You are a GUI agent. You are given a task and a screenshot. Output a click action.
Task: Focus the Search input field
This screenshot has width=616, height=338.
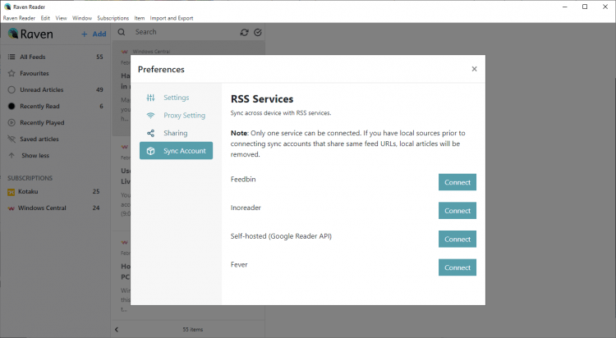(183, 32)
